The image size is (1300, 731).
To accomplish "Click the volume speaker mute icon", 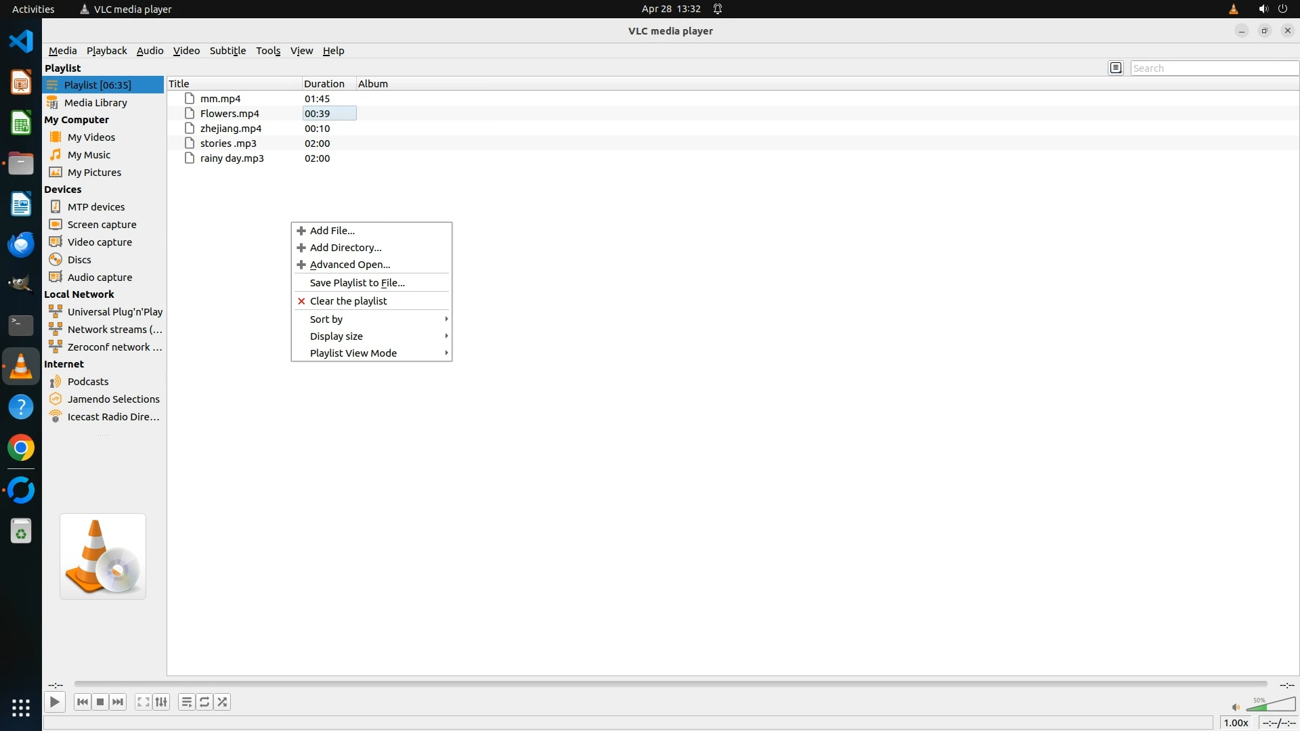I will point(1236,707).
